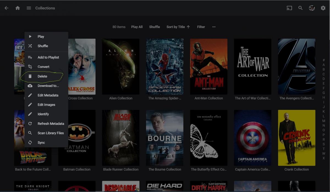Open the Sort by Title dropdown

click(x=178, y=27)
